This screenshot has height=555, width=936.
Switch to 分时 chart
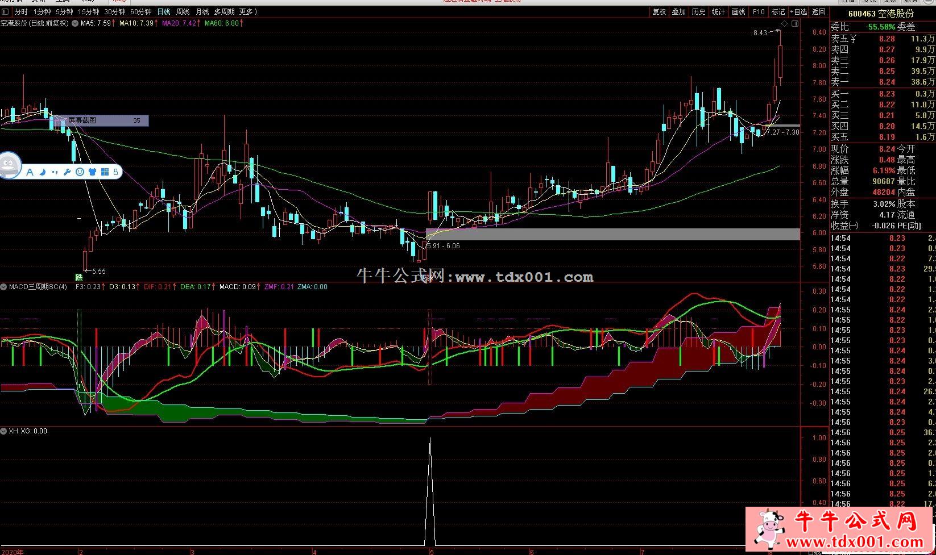click(21, 11)
